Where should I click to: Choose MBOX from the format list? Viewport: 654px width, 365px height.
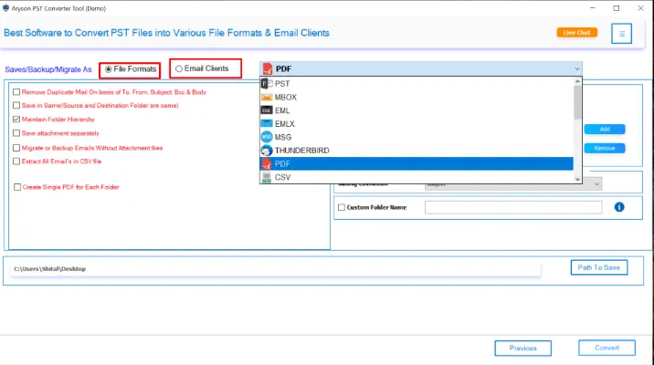click(x=417, y=97)
